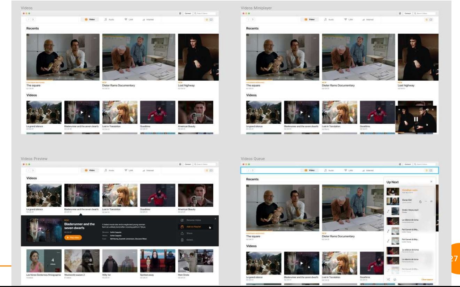Viewport: 460px width, 287px height.
Task: Click Connect button in Videos Miniplayer window
Action: click(x=408, y=13)
